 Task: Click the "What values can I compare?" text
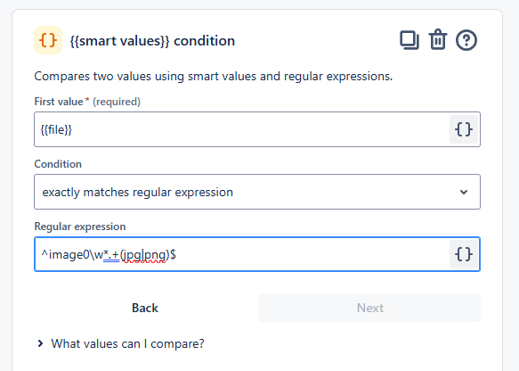point(128,343)
